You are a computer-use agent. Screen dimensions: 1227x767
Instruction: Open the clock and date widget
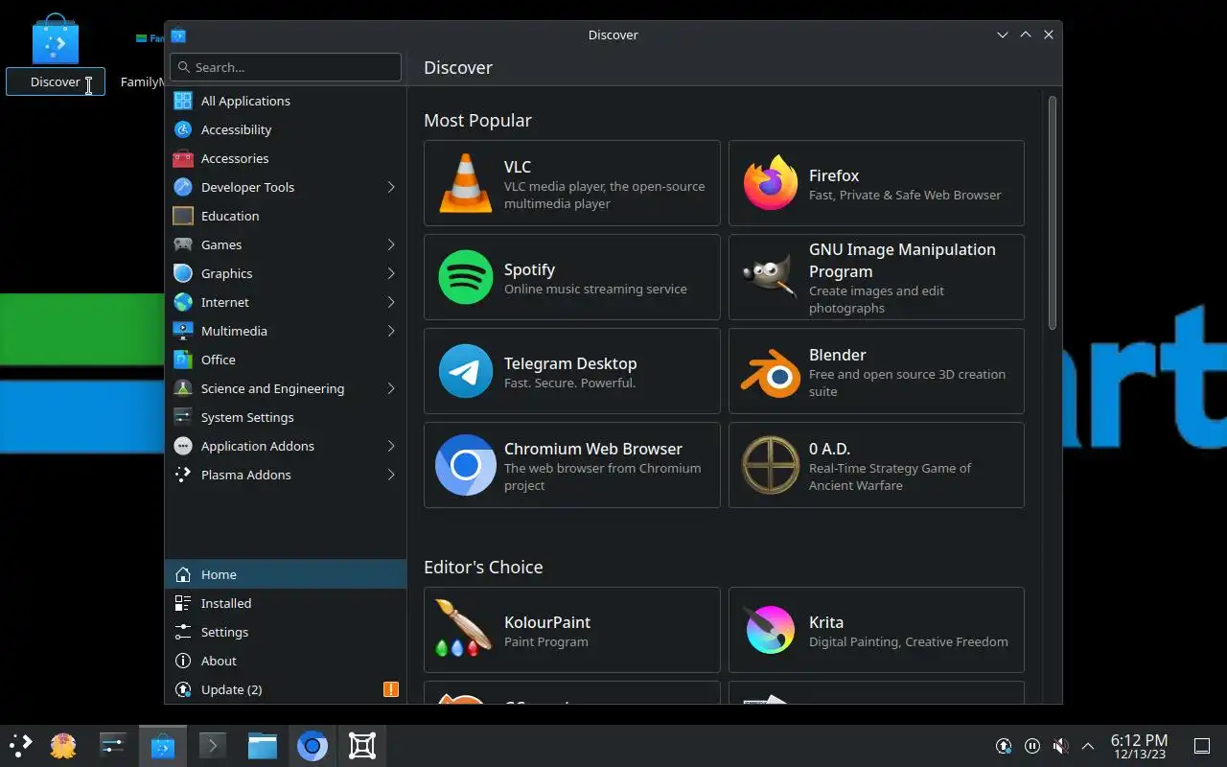point(1139,746)
